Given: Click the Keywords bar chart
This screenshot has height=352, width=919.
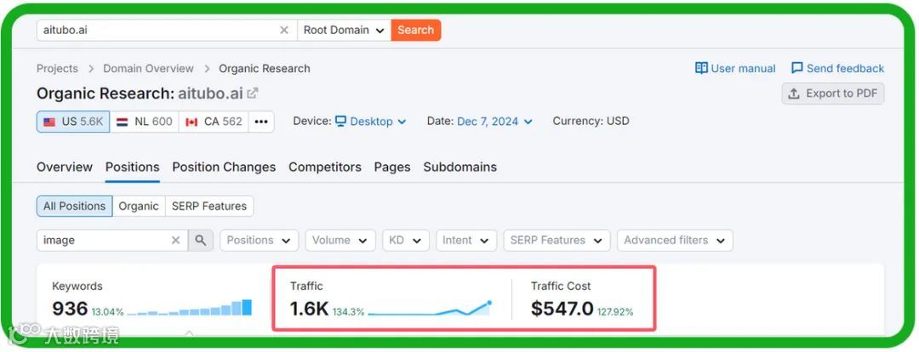Looking at the screenshot, I should click(x=189, y=308).
